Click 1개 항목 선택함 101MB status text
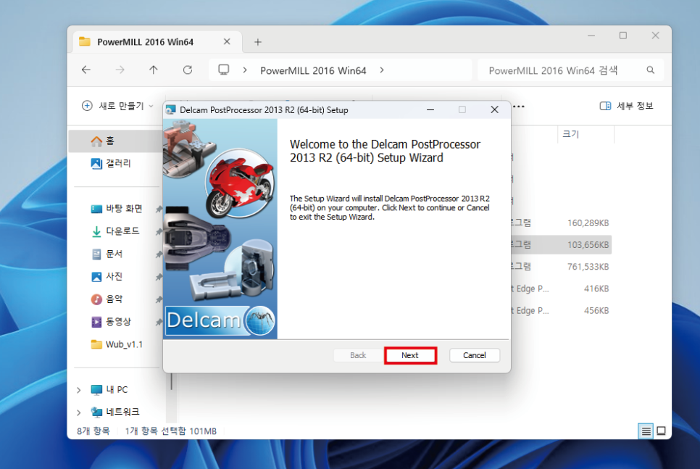Image resolution: width=700 pixels, height=469 pixels. point(170,431)
